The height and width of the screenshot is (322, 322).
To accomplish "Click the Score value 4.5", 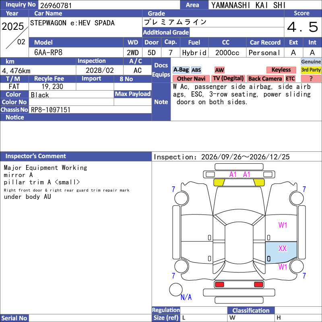I will point(303,27).
